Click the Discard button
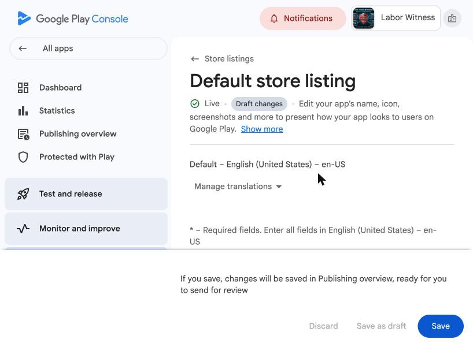The height and width of the screenshot is (347, 473). coord(323,326)
